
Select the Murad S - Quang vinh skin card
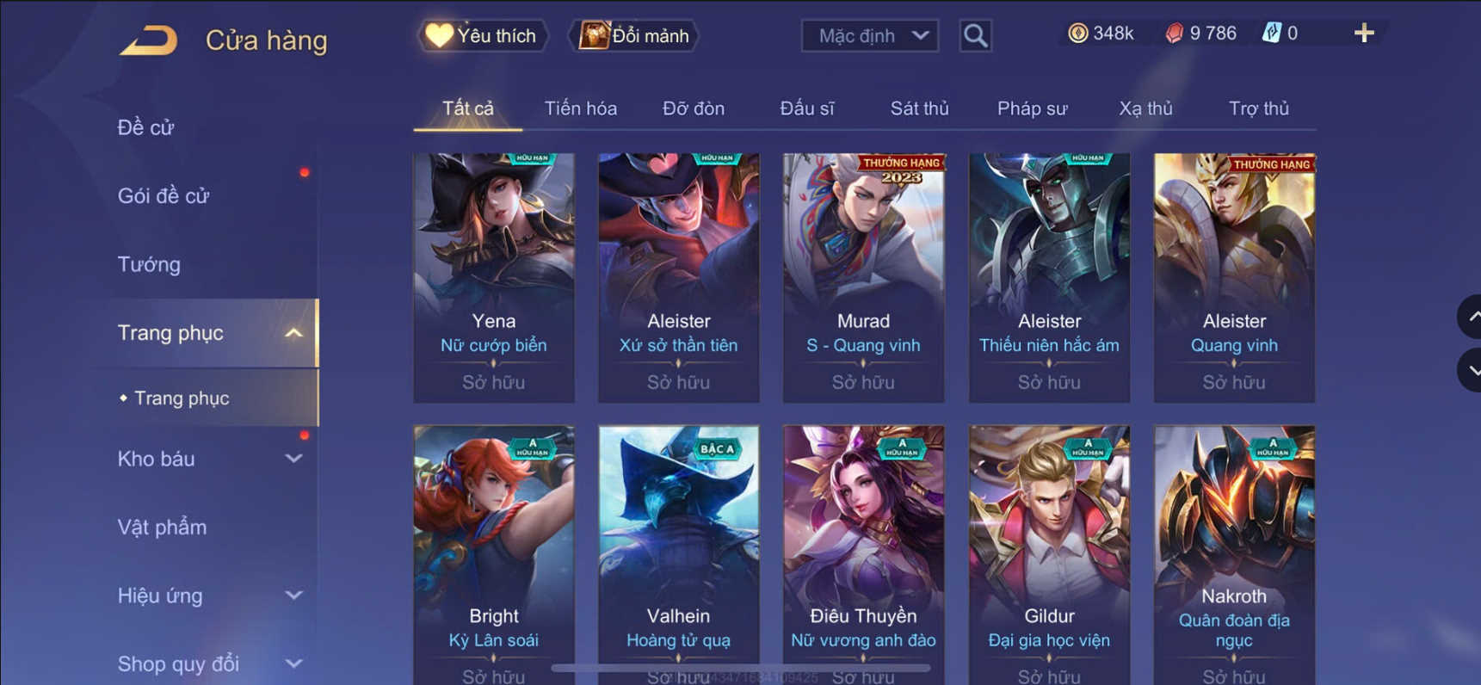[863, 278]
